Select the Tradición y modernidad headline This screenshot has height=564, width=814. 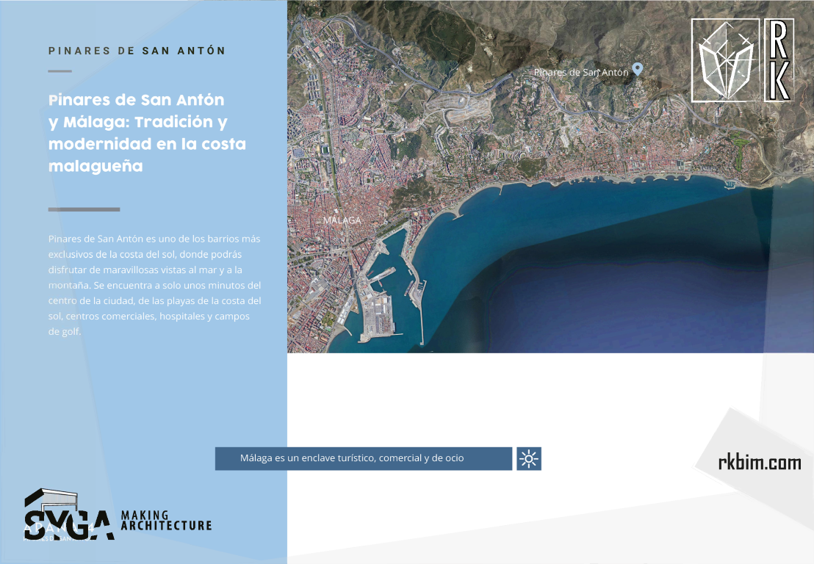pyautogui.click(x=147, y=133)
